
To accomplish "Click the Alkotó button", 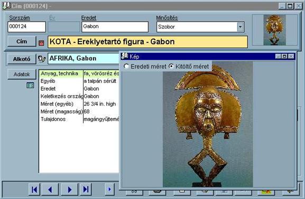I will pyautogui.click(x=22, y=59).
